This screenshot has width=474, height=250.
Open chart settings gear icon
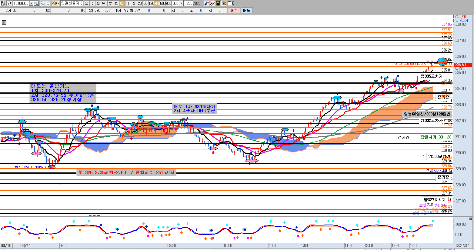(x=224, y=3)
